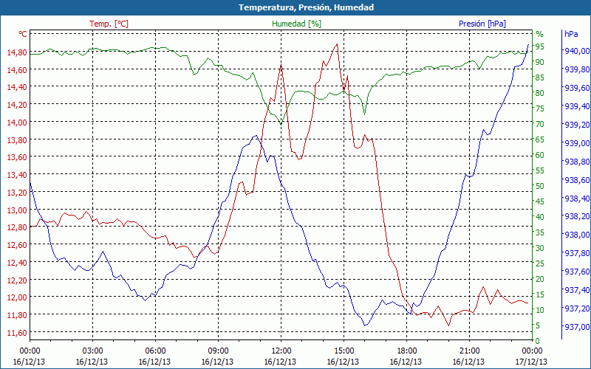The height and width of the screenshot is (369, 591).
Task: Click the "50" humidity axis value
Action: pos(540,186)
